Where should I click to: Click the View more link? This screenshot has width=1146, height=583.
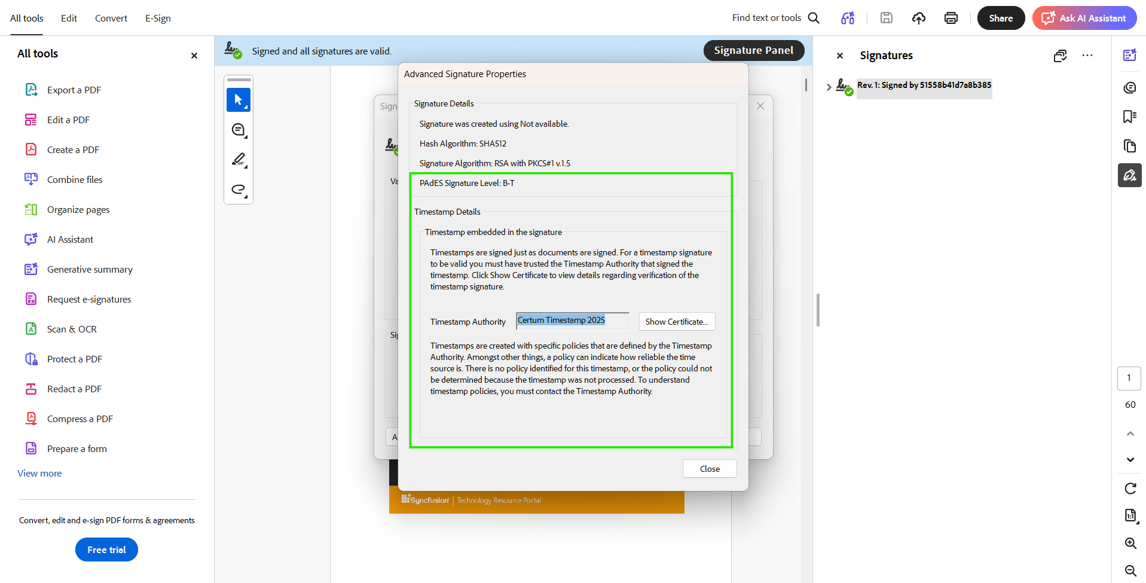tap(39, 473)
